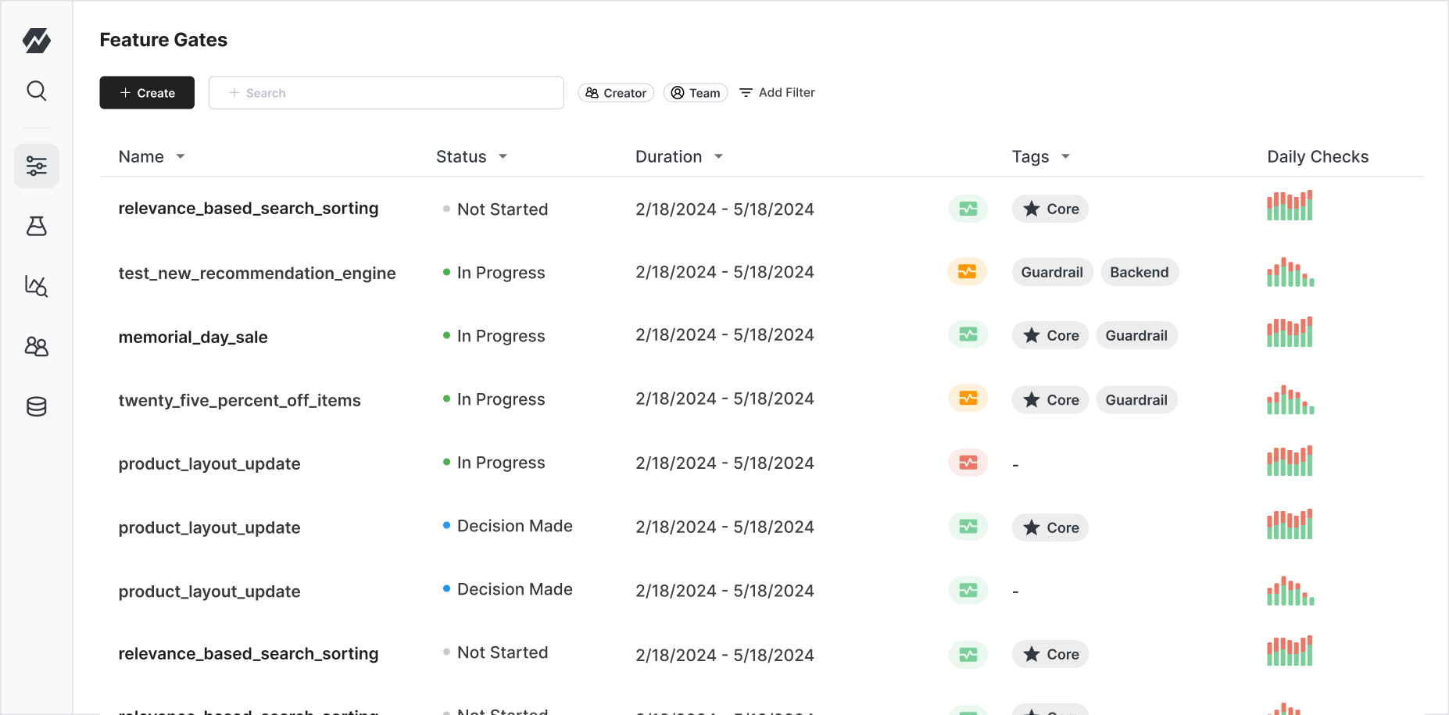Open the users group sidebar icon
The height and width of the screenshot is (715, 1449).
pyautogui.click(x=37, y=346)
